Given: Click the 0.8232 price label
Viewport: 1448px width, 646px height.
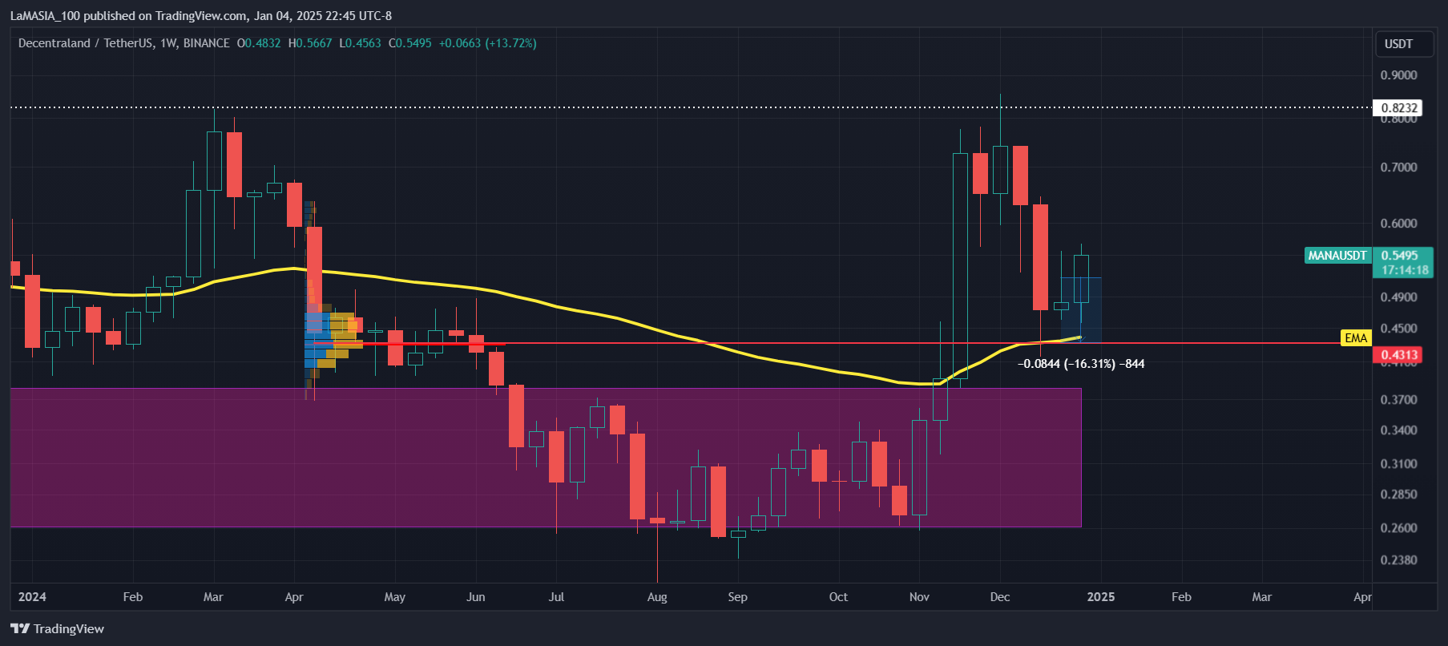Looking at the screenshot, I should point(1399,107).
